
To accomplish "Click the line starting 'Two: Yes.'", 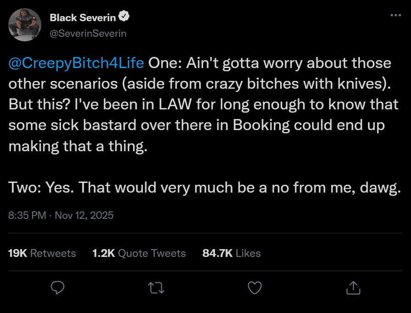I will point(202,188).
